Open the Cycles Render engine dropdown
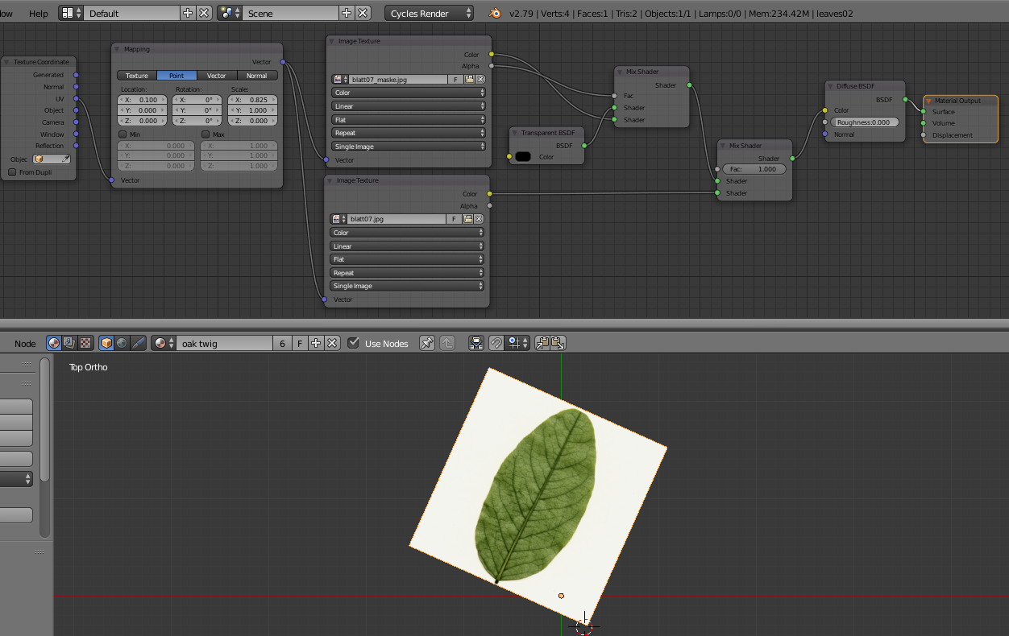 pos(430,14)
